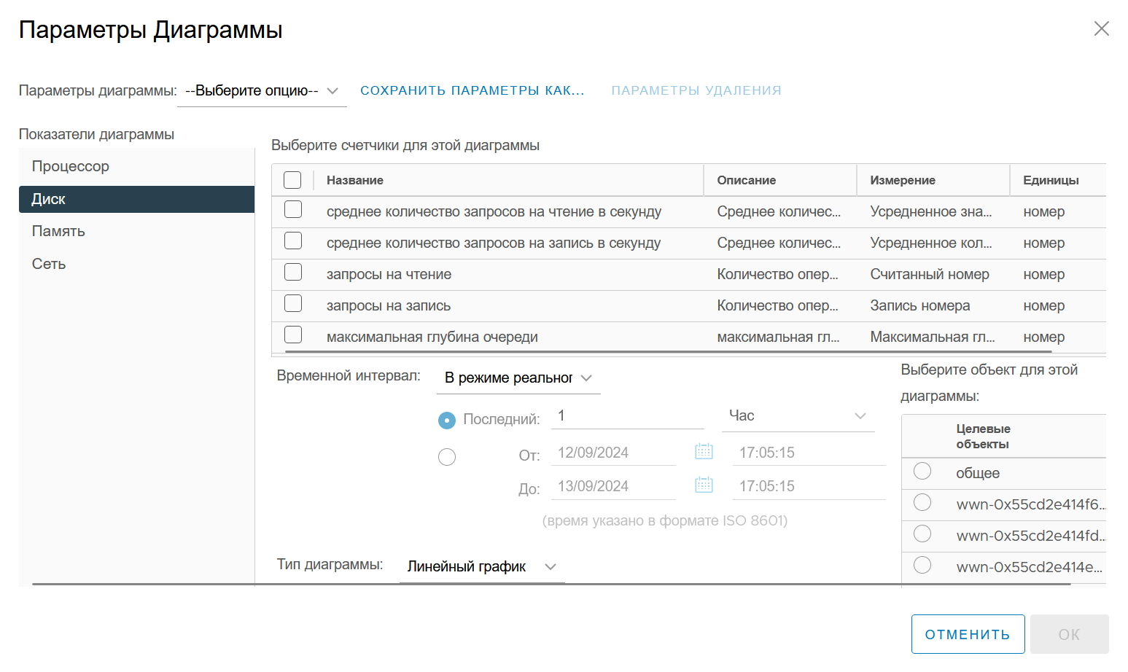The height and width of the screenshot is (672, 1128).
Task: Close the Параметры Диаграммы dialog
Action: tap(1101, 28)
